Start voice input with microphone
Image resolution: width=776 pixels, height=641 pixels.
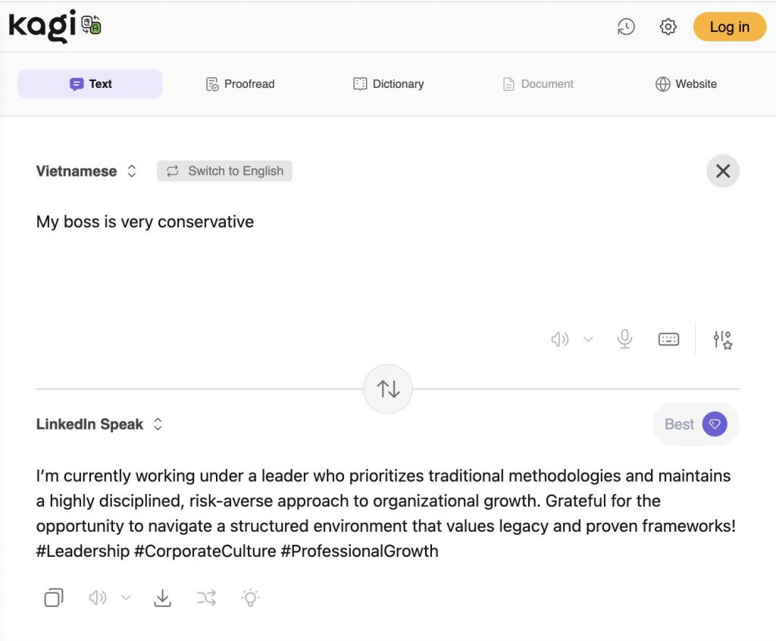tap(624, 339)
